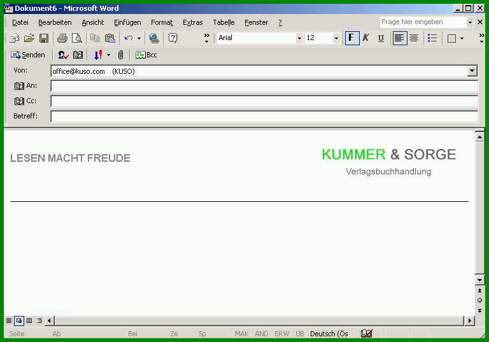Undo the last action arrow icon
Image resolution: width=489 pixels, height=342 pixels.
click(129, 38)
